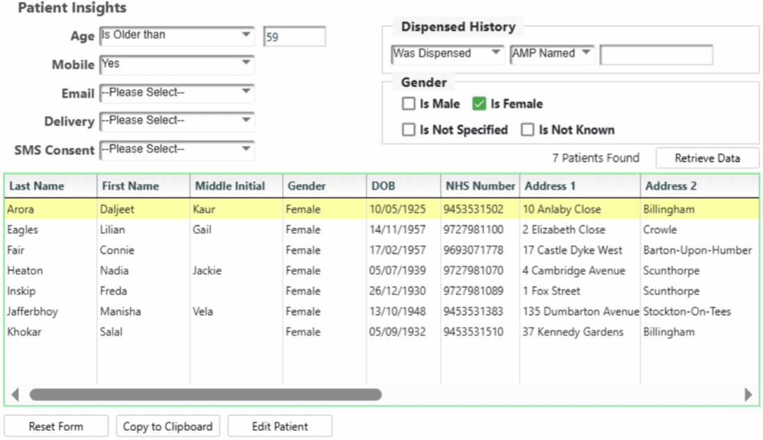This screenshot has width=763, height=440.
Task: Open the SMS Consent dropdown
Action: [177, 150]
